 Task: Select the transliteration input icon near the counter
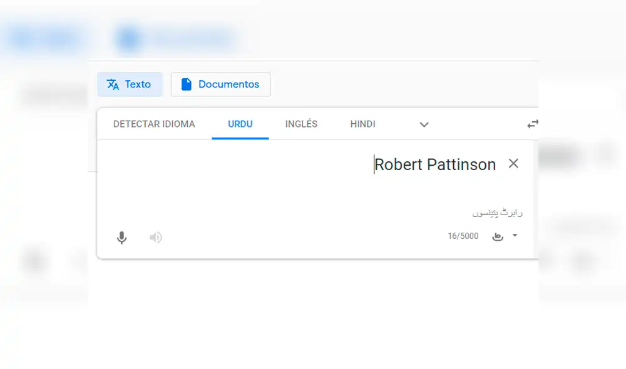(x=498, y=236)
